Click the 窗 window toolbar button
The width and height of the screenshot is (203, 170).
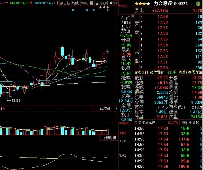pos(97,3)
